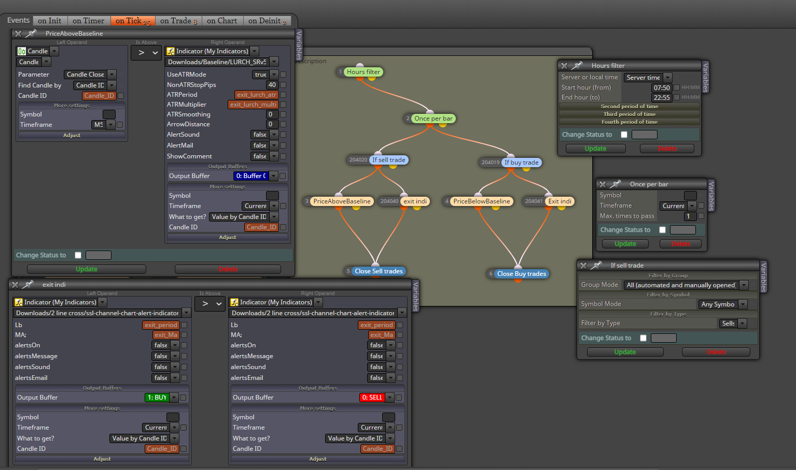
Task: Close the exit indi panel
Action: (x=15, y=285)
